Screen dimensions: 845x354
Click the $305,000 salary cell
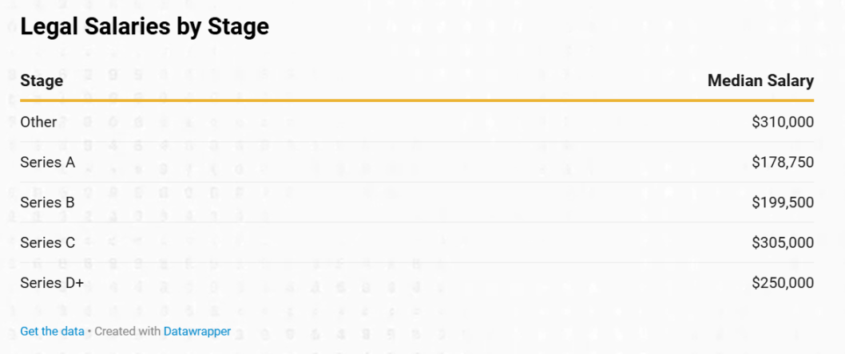click(782, 242)
